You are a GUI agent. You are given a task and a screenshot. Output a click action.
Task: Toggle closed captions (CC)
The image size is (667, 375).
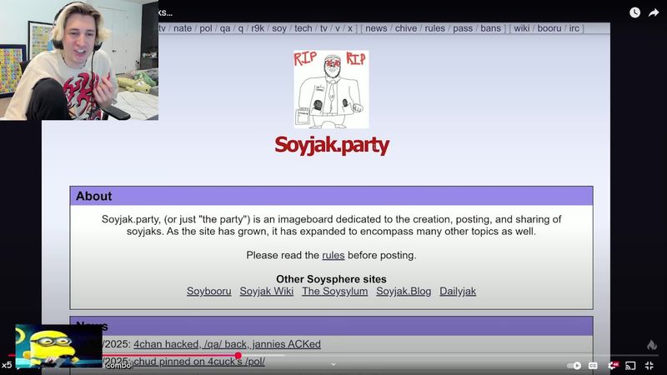point(594,365)
